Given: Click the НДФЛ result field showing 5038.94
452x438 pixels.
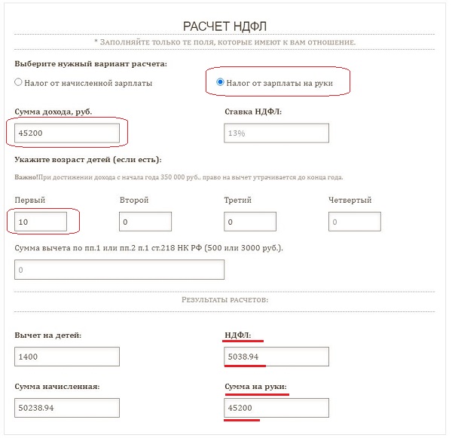Looking at the screenshot, I should click(276, 357).
